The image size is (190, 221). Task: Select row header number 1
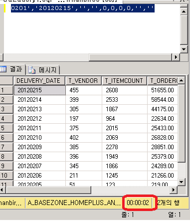coord(6,90)
